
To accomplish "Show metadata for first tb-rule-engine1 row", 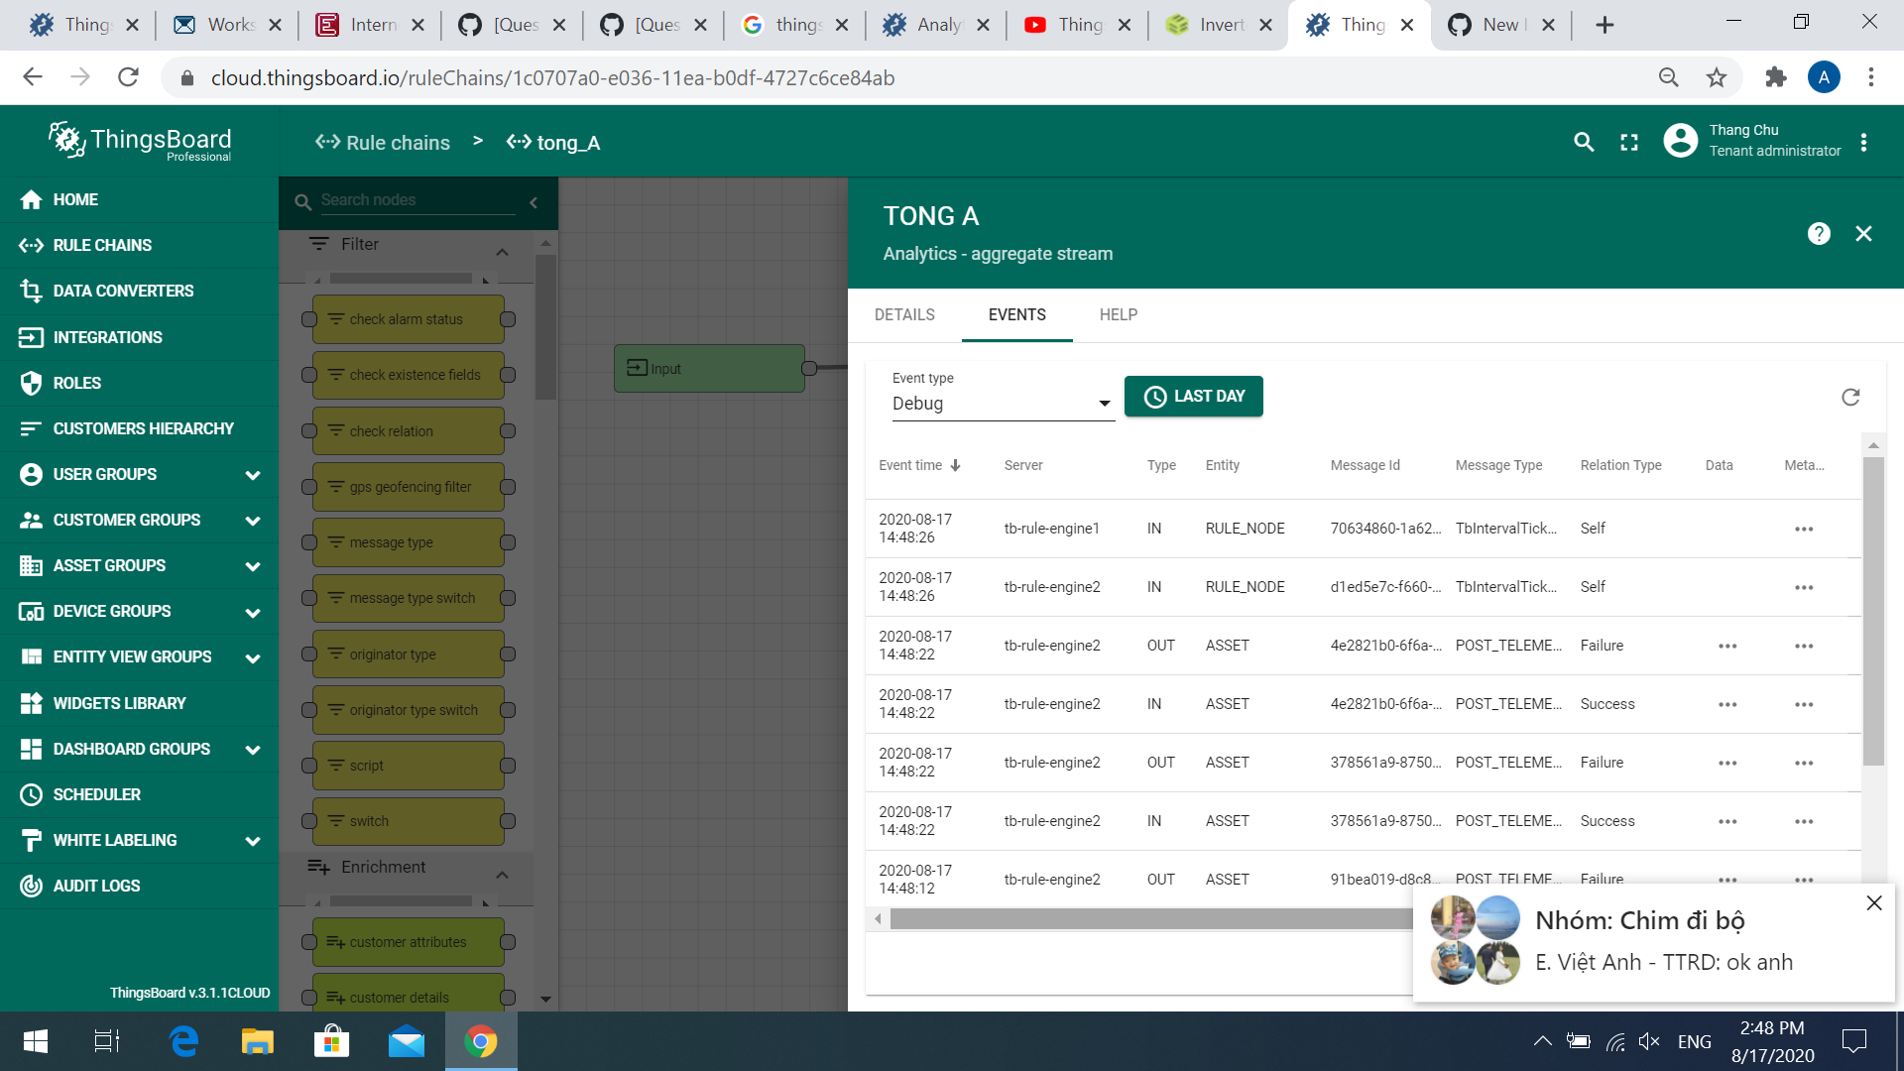I will tap(1804, 529).
